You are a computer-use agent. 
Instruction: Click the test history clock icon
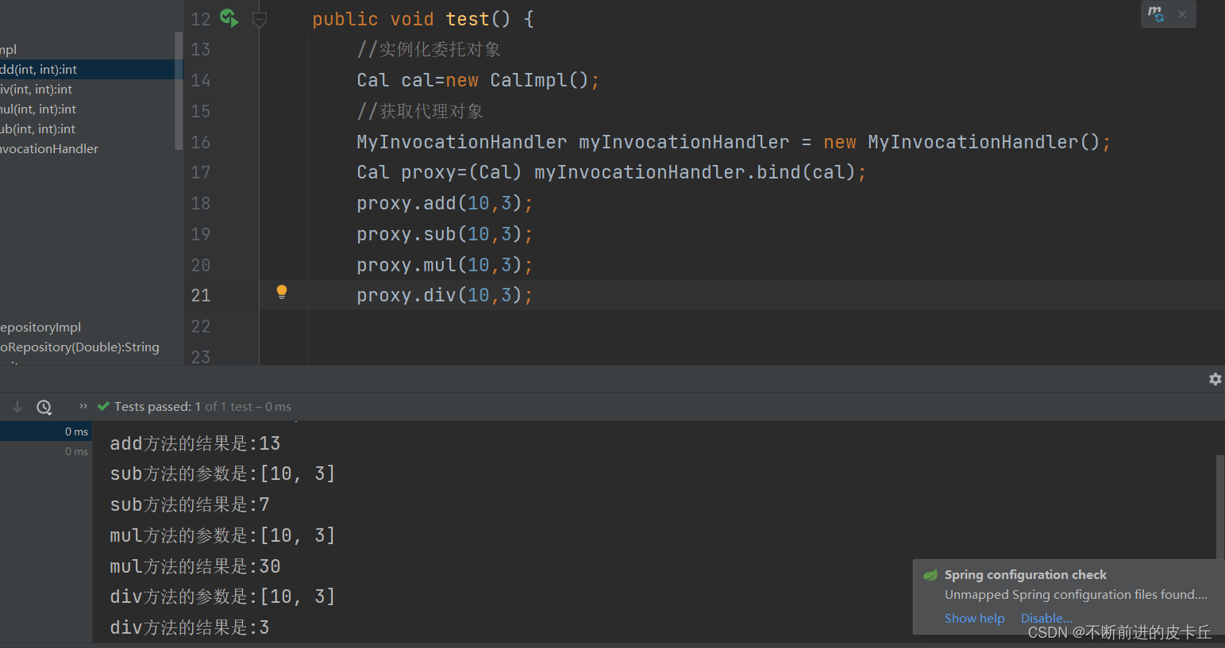click(x=44, y=407)
